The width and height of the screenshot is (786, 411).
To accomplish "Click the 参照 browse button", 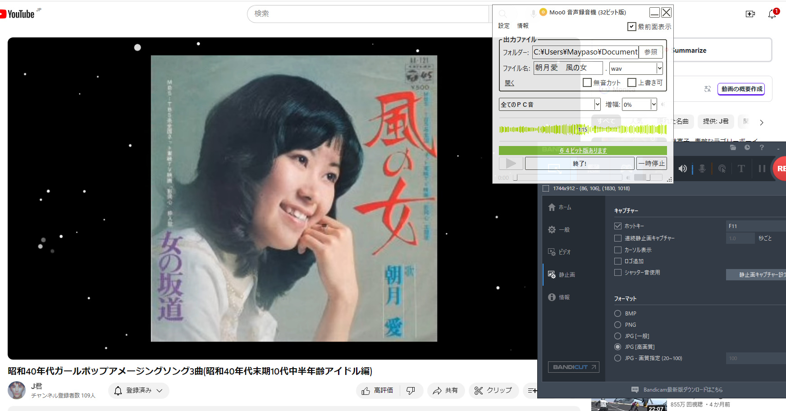I will (651, 52).
